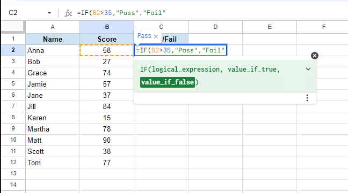This screenshot has width=348, height=193.
Task: Select column F header
Action: (x=324, y=27)
